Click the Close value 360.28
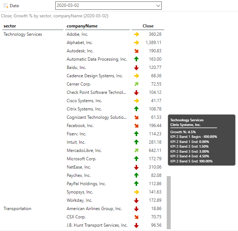238x231 pixels. [x=155, y=34]
